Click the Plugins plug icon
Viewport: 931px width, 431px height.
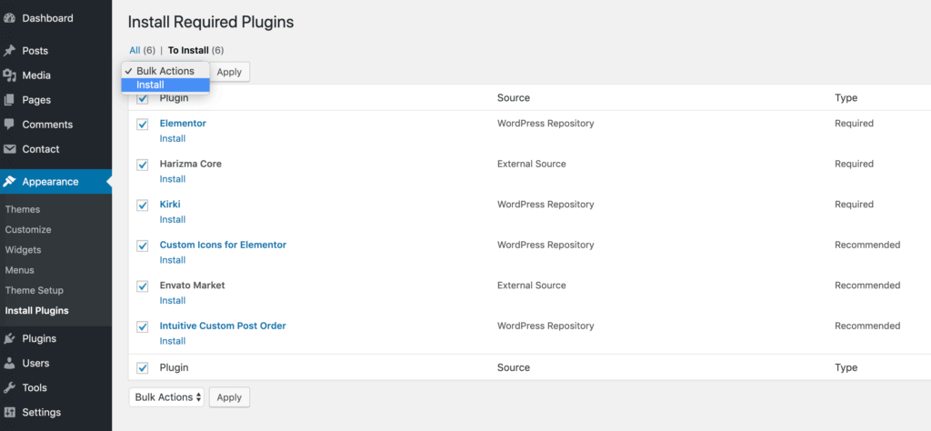9,338
